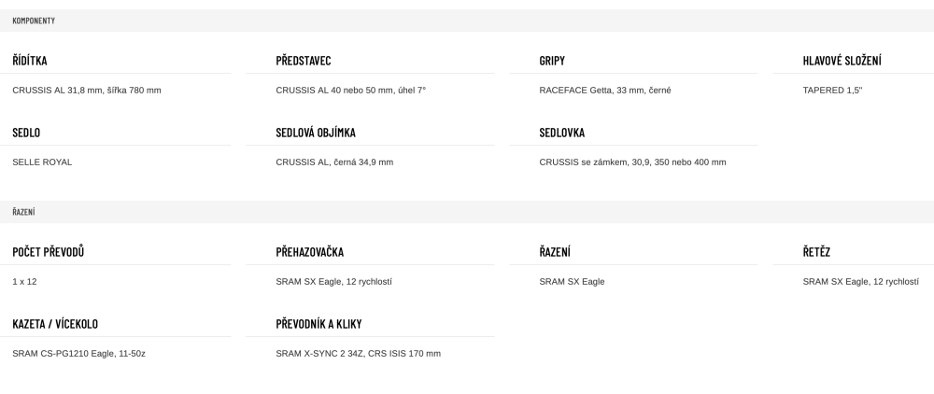Click the gray ŘAZENÍ section header bar
Viewport: 934px width, 394px height.
coord(467,212)
